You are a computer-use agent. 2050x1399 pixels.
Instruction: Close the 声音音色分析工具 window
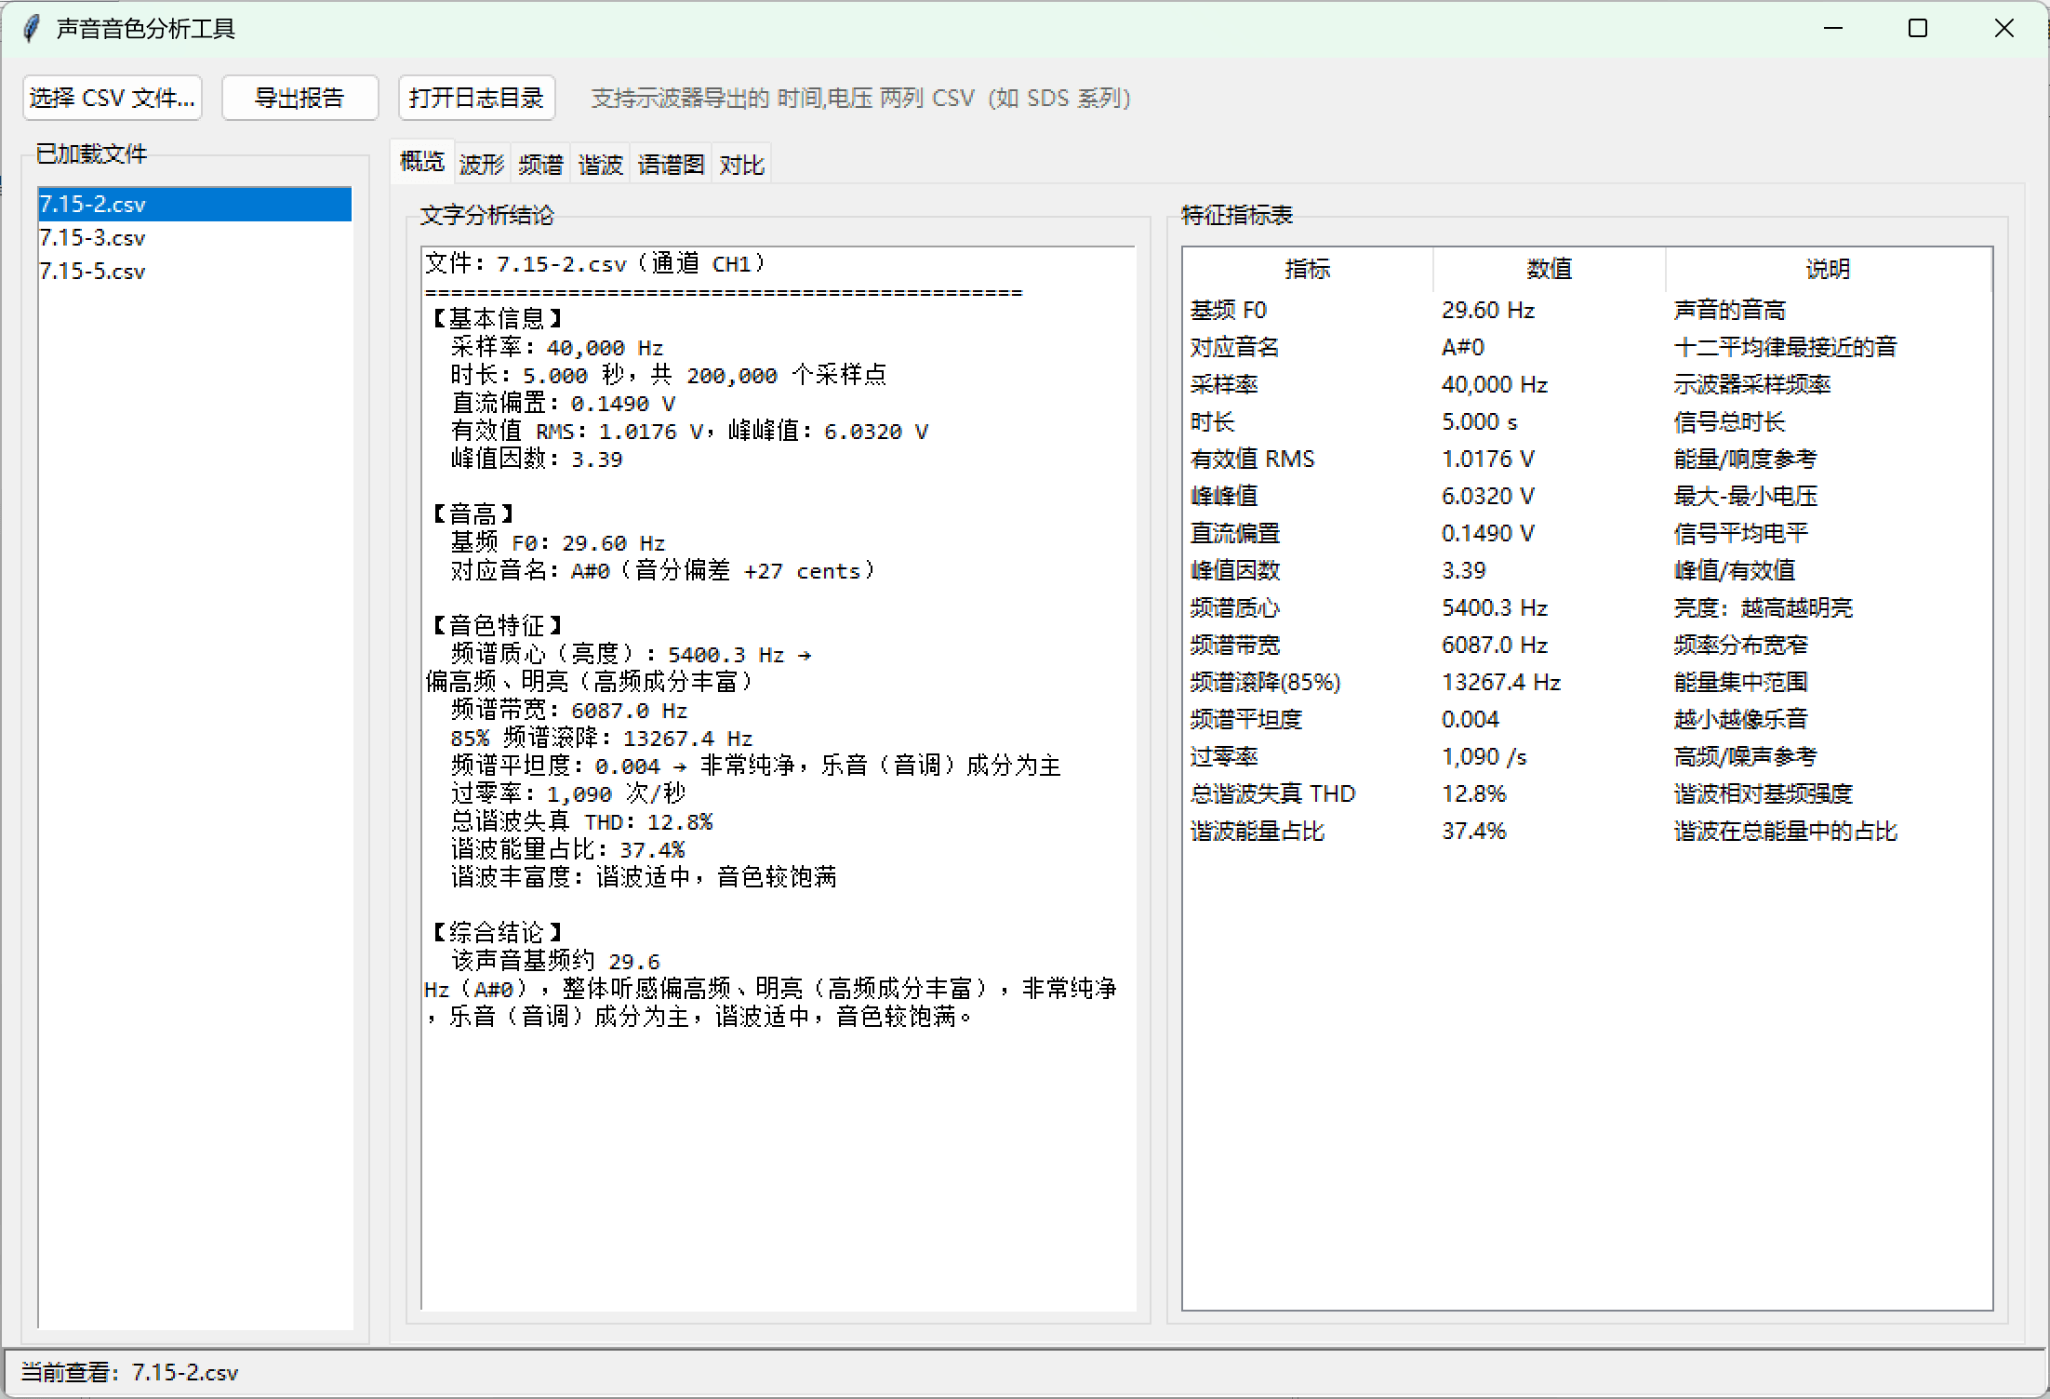tap(2004, 29)
